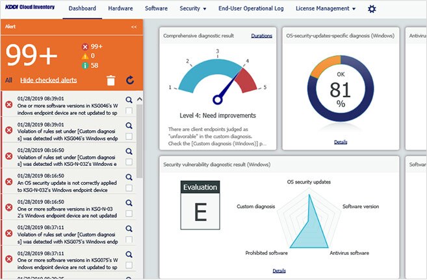
Task: Delete alerts using the trash can icon
Action: coord(111,80)
